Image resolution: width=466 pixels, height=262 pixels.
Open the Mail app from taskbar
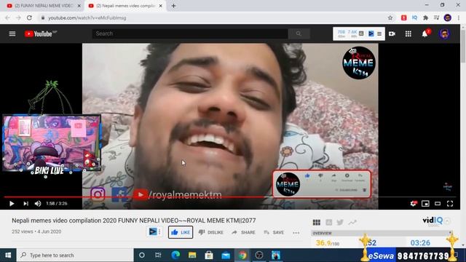(226, 255)
